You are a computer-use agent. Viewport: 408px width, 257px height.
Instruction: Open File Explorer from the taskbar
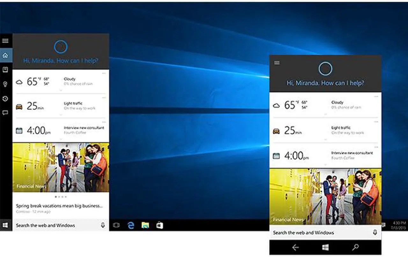tap(145, 225)
